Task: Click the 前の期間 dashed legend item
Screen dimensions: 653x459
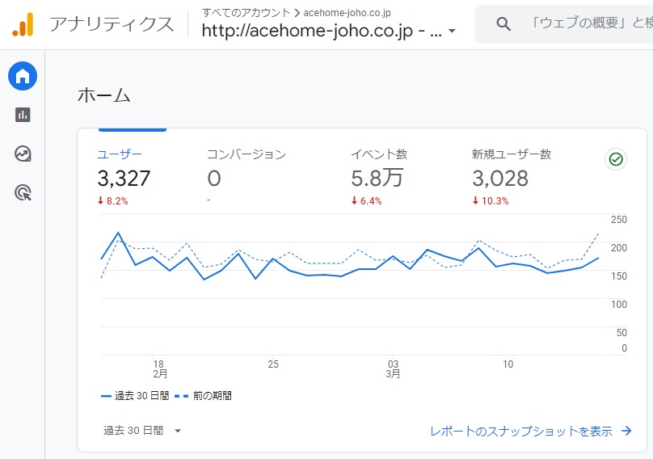Action: pyautogui.click(x=203, y=396)
